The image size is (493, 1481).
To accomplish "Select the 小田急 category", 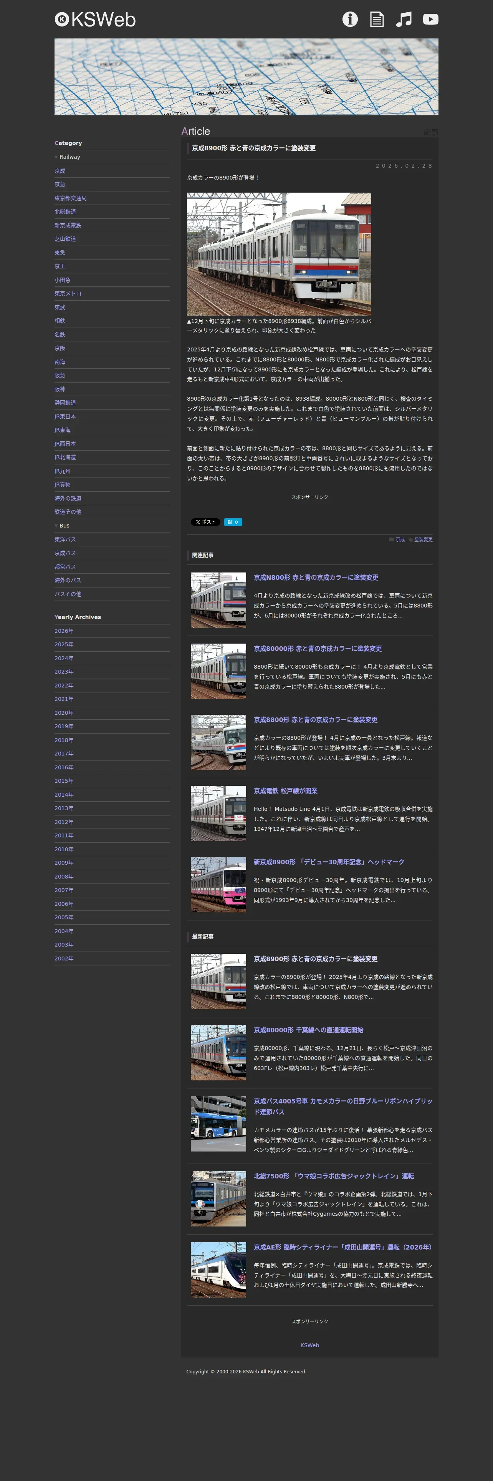I will (63, 280).
